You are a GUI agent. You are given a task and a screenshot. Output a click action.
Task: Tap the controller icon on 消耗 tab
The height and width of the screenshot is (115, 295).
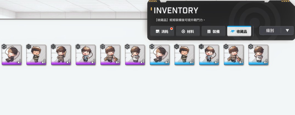(158, 31)
